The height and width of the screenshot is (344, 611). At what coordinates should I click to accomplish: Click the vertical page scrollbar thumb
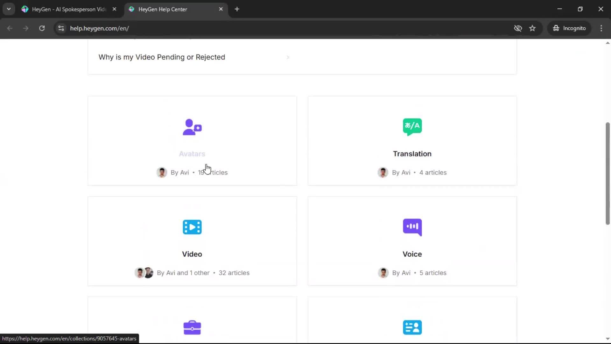tap(607, 174)
